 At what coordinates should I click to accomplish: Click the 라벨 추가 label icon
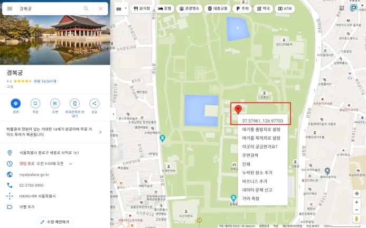click(x=10, y=207)
